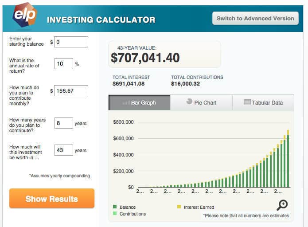Click the tallest bar in the graph
Viewport: 308px width, 227px height.
click(288, 160)
